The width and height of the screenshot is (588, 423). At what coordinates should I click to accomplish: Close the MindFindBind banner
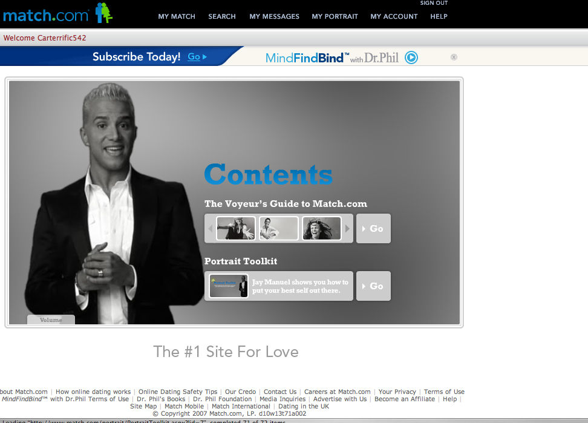454,57
